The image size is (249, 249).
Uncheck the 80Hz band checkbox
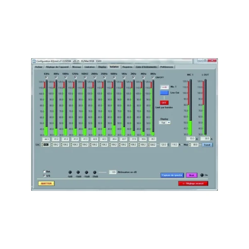[x=56, y=77]
